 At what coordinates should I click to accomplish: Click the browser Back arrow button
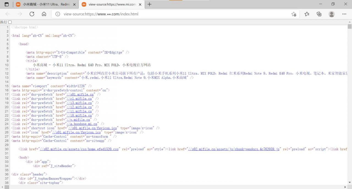(7, 14)
